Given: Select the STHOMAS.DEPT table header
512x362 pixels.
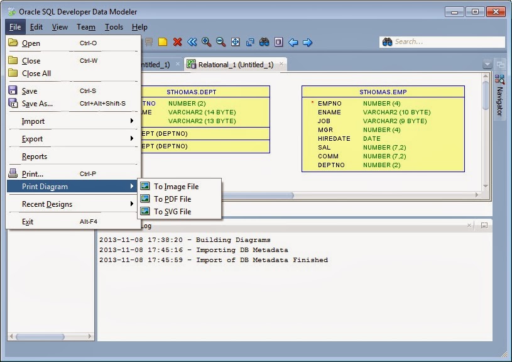Looking at the screenshot, I should tap(192, 92).
